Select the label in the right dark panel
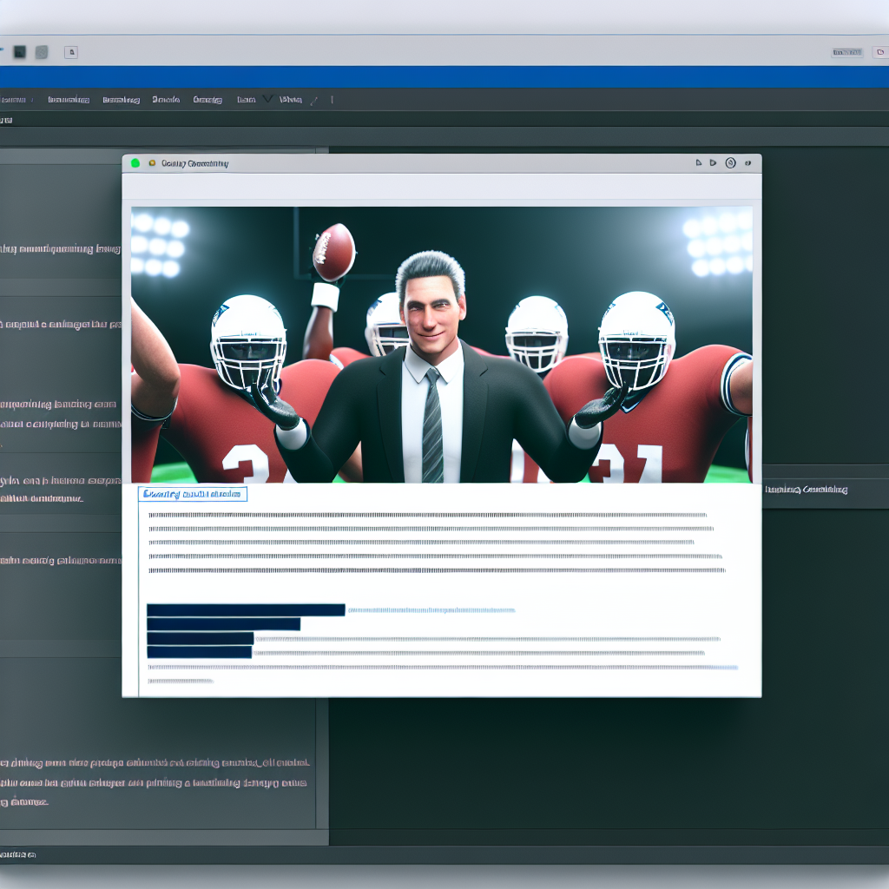The height and width of the screenshot is (889, 889). click(807, 490)
